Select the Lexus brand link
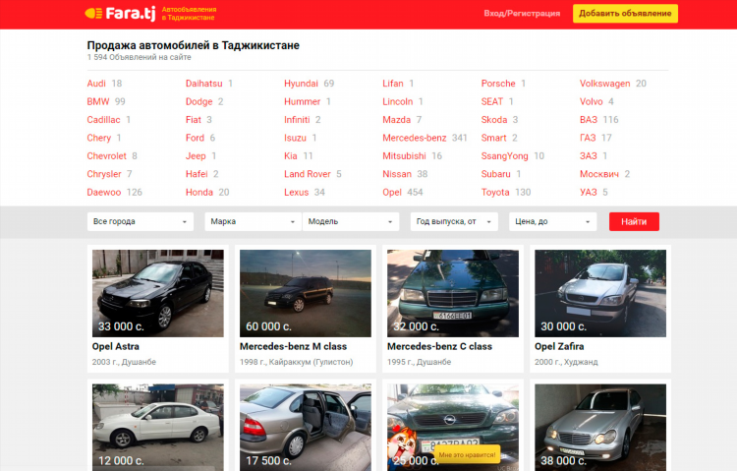 (296, 192)
